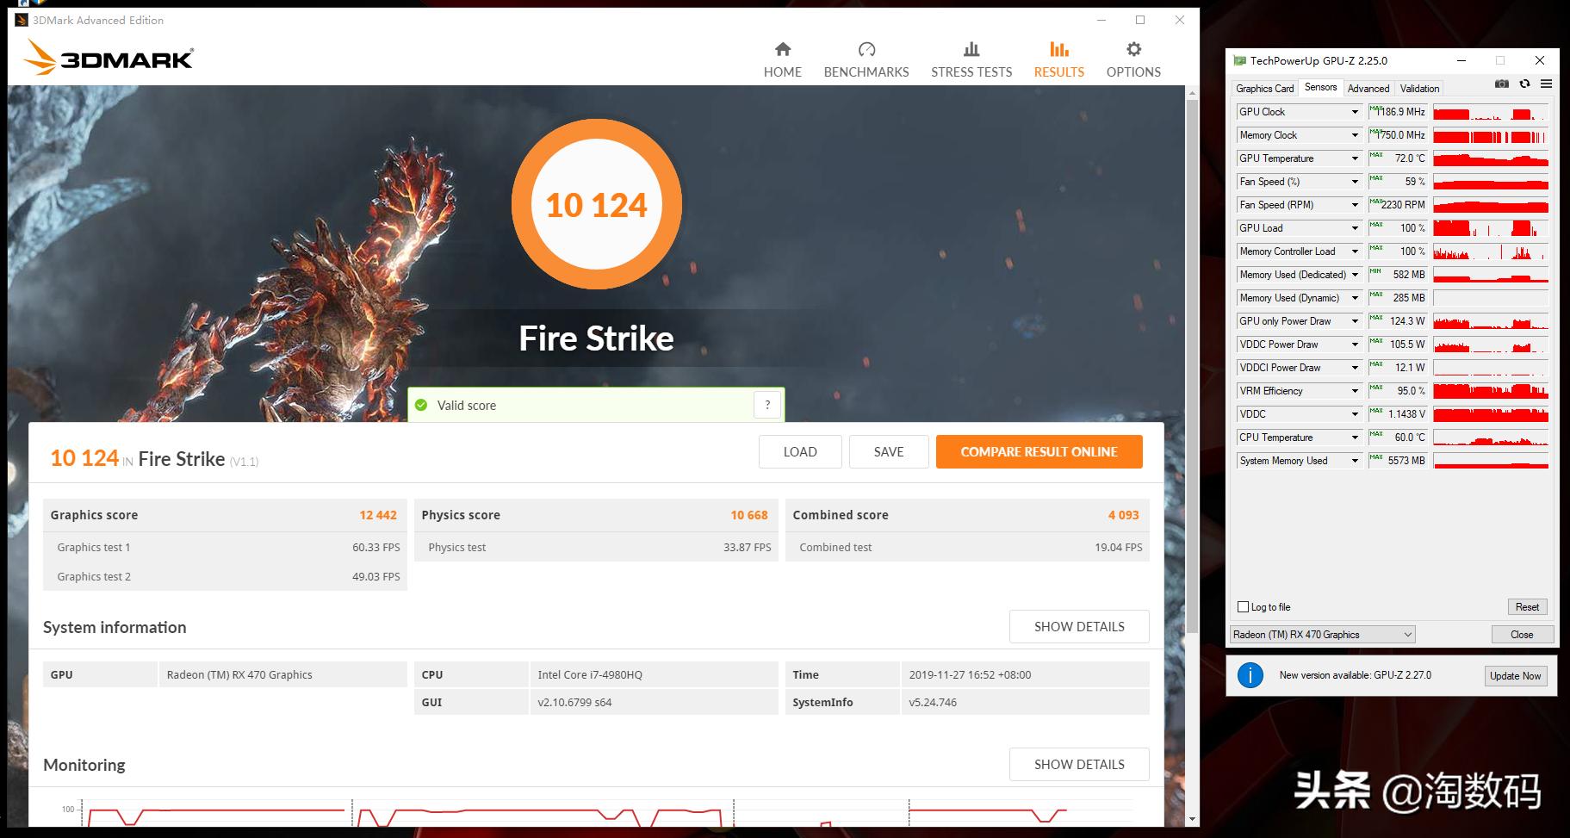Click Radeon (TM) RX 470 Graphics GPU info
The width and height of the screenshot is (1570, 838).
coord(239,674)
